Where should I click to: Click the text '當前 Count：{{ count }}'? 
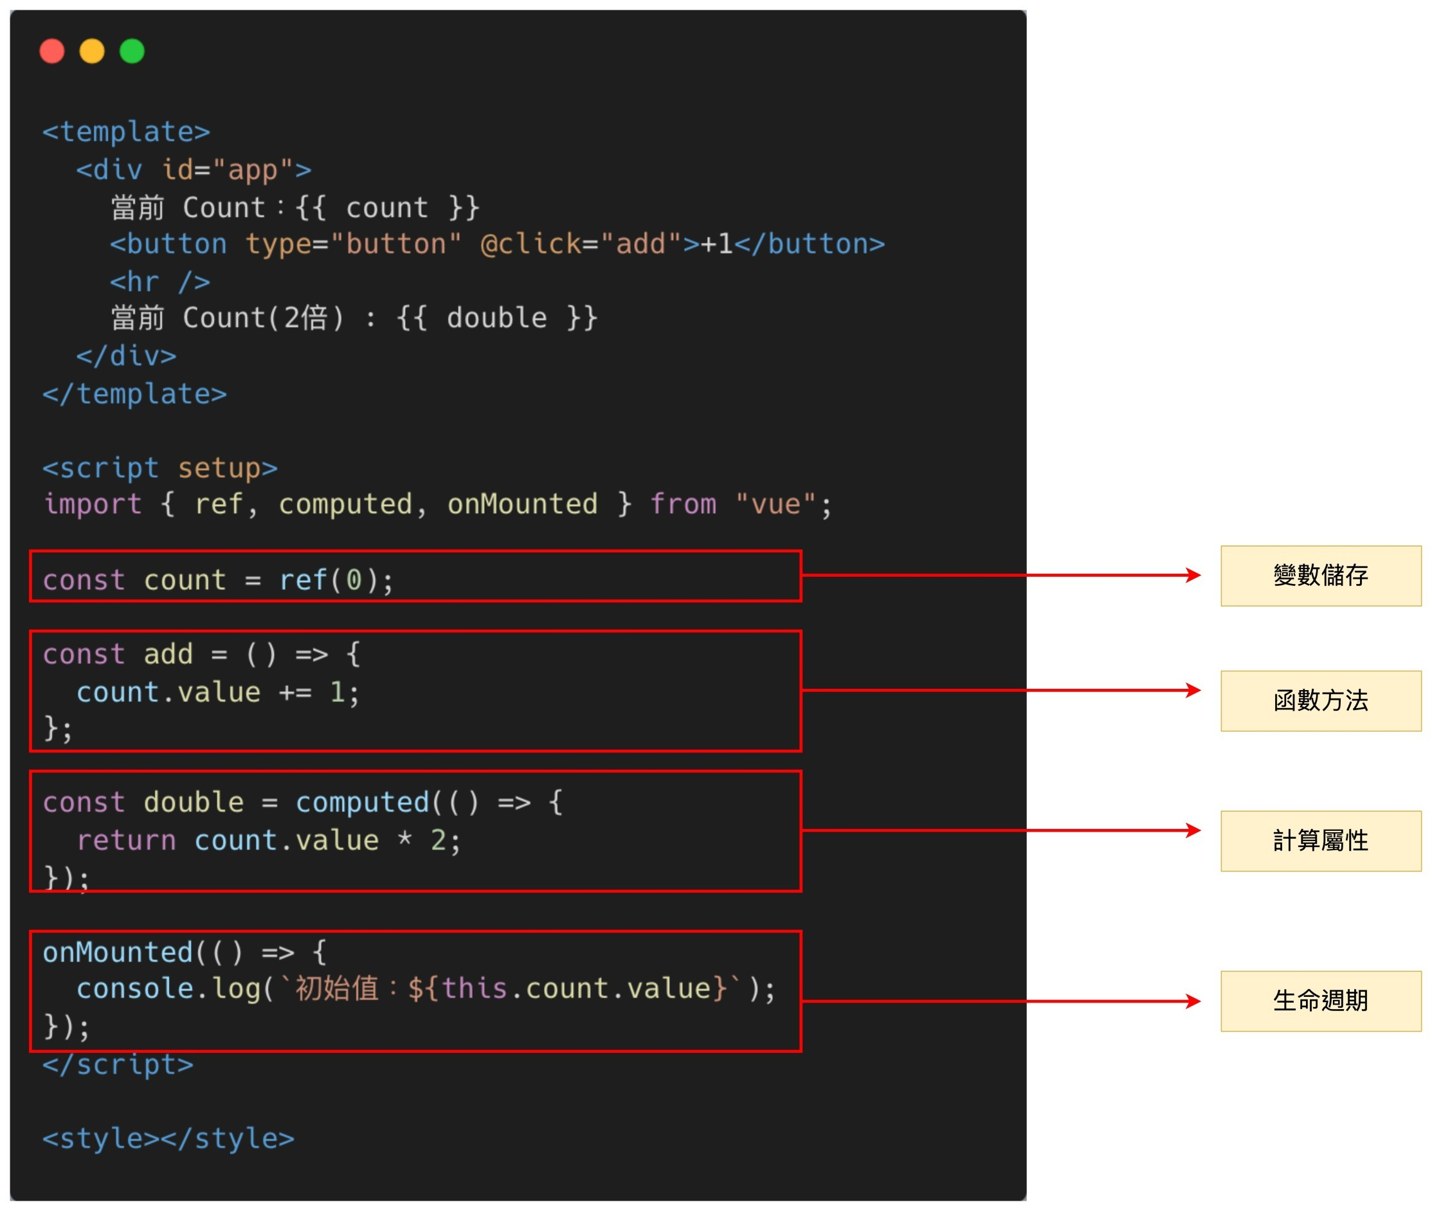point(295,207)
